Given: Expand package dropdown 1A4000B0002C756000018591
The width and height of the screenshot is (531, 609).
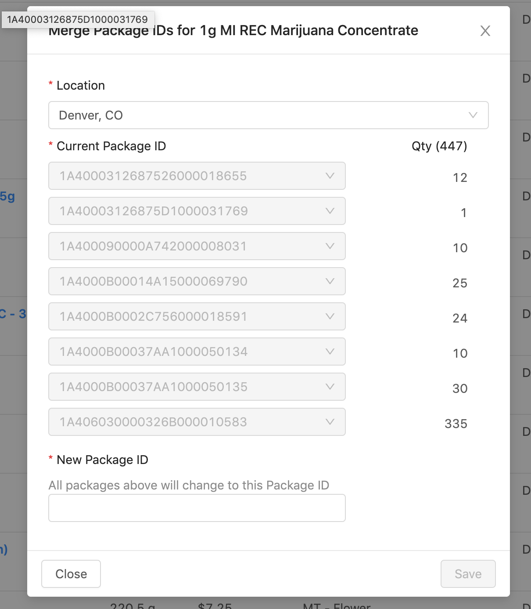Looking at the screenshot, I should coord(197,316).
